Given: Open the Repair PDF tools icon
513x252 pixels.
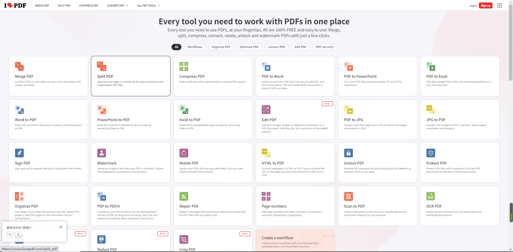Looking at the screenshot, I should point(184,196).
